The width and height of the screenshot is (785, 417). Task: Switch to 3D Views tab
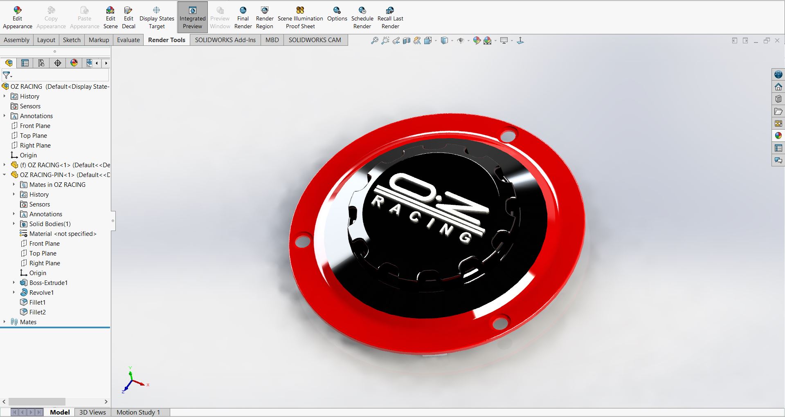point(92,412)
